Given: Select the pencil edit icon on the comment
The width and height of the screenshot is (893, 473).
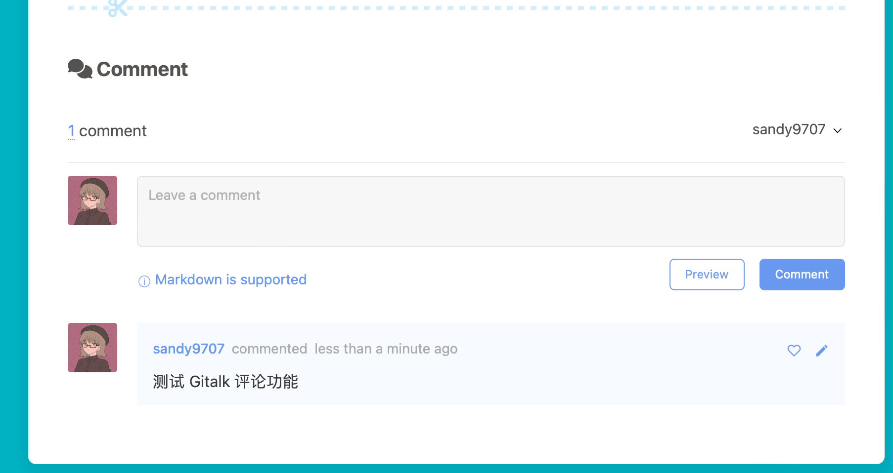Looking at the screenshot, I should point(822,350).
